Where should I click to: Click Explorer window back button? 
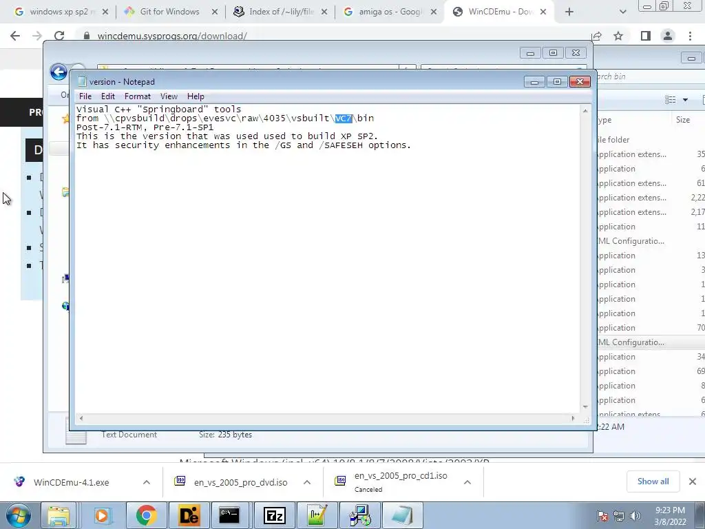point(59,72)
